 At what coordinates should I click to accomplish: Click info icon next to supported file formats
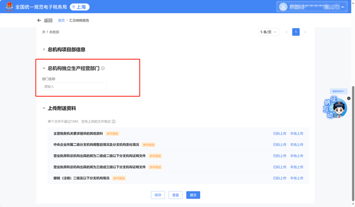[x=114, y=121]
